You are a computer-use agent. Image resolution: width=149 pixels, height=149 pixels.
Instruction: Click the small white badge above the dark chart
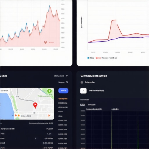(83, 104)
